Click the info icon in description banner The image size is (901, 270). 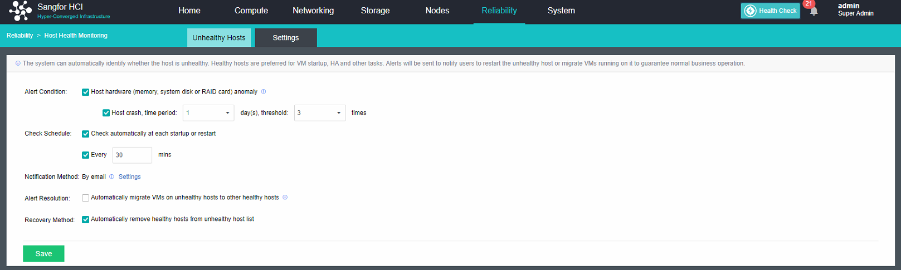tap(18, 63)
